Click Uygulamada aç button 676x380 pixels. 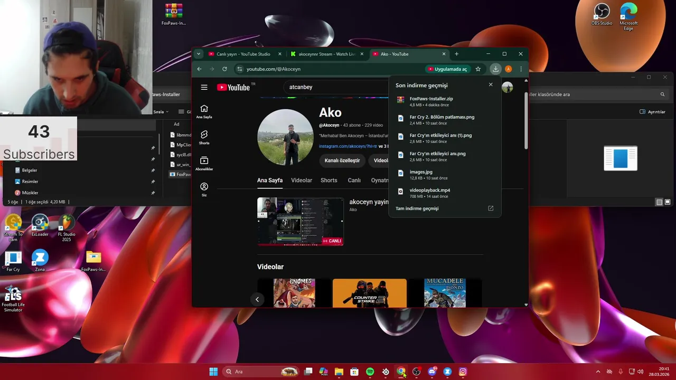448,69
